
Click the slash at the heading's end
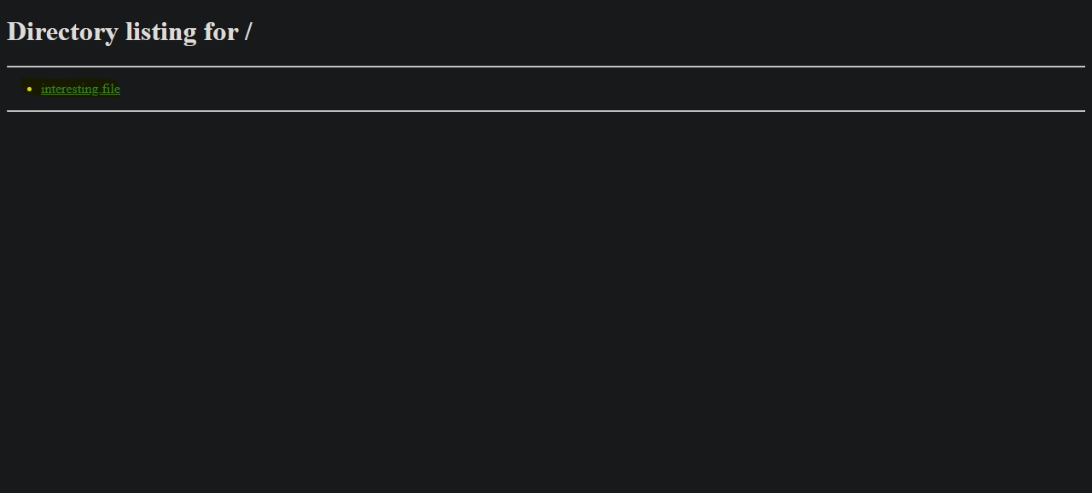pos(248,32)
